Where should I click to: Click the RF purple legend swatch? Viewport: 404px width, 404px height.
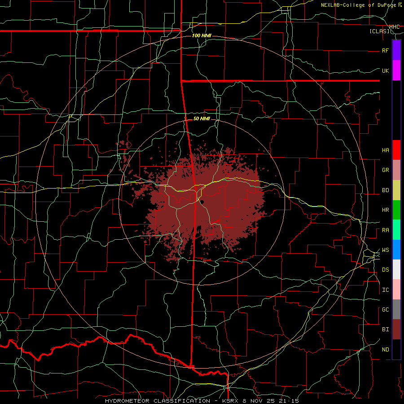coord(396,50)
